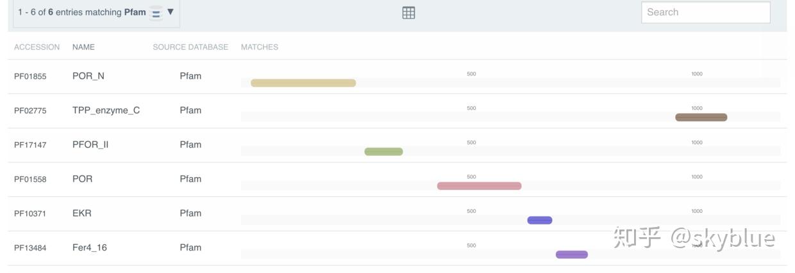
Task: Open accession PF02775 entry
Action: pos(30,111)
